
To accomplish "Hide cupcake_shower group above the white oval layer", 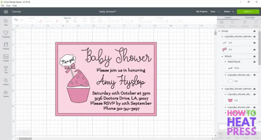I will [x=254, y=75].
